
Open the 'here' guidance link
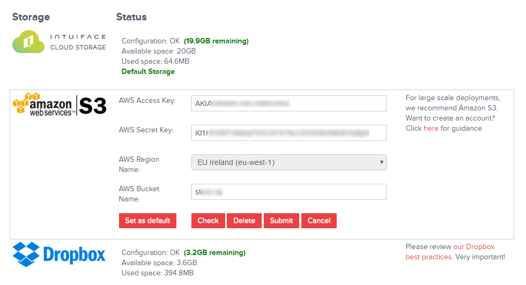click(431, 129)
